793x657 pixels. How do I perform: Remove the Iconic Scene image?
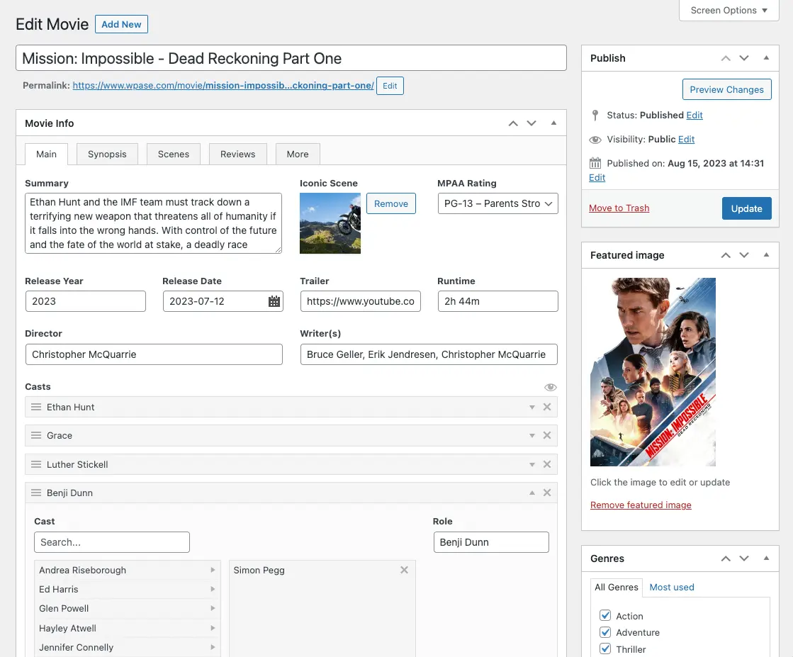click(391, 203)
